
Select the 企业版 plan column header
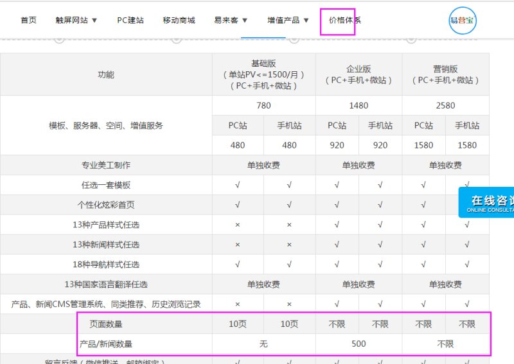coord(359,74)
